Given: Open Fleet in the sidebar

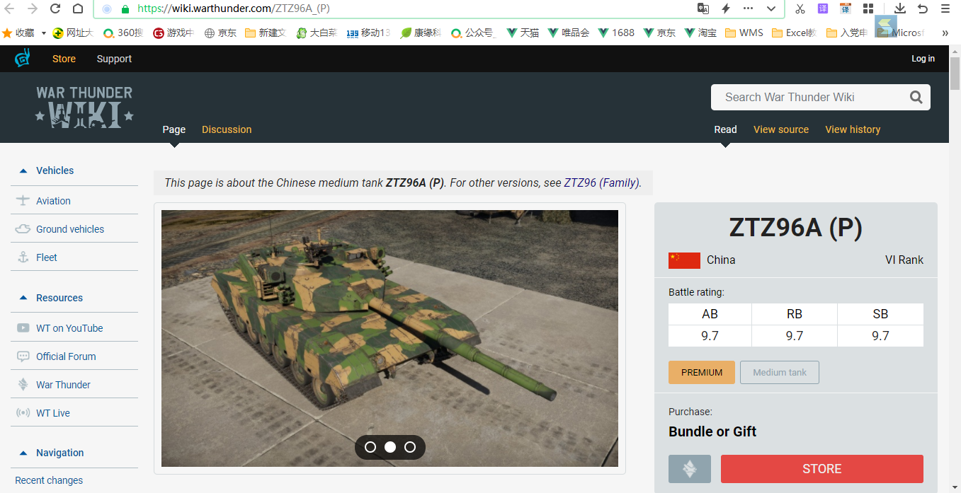Looking at the screenshot, I should point(47,257).
